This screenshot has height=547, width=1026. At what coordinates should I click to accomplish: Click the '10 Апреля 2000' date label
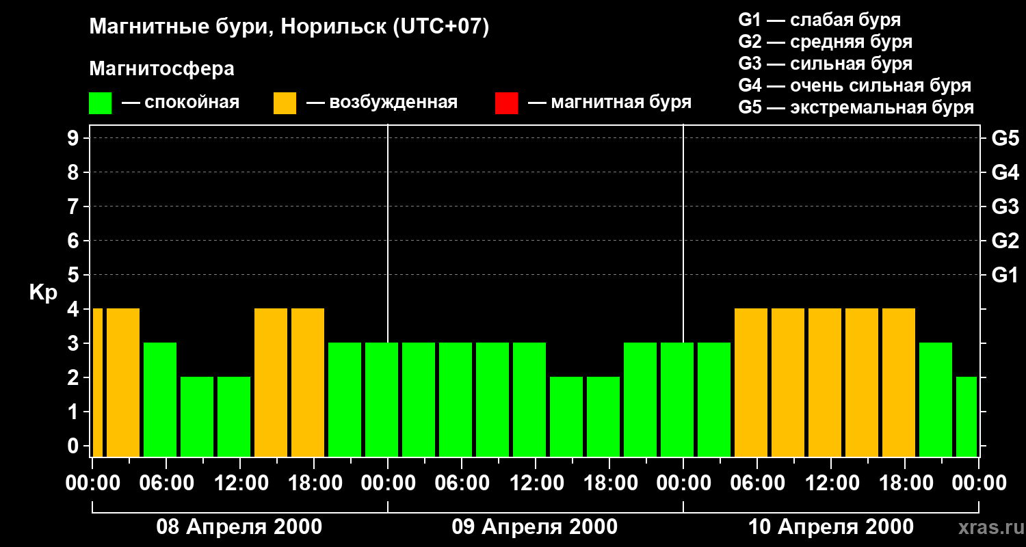point(831,527)
